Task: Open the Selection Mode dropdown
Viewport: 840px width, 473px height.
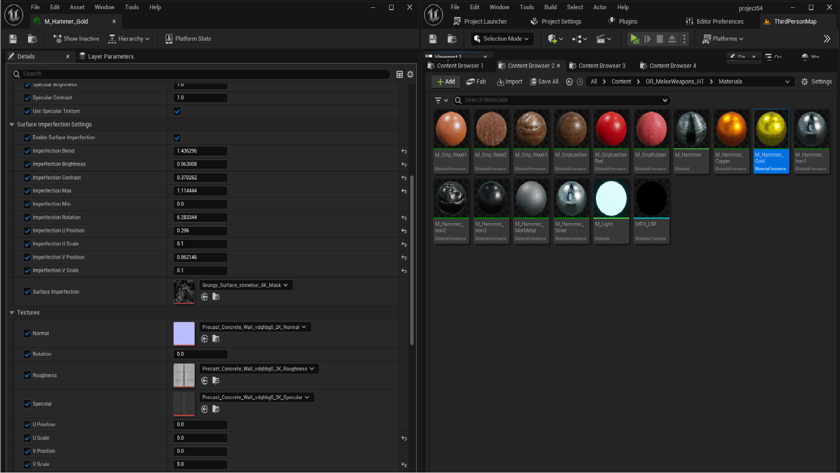Action: [501, 39]
